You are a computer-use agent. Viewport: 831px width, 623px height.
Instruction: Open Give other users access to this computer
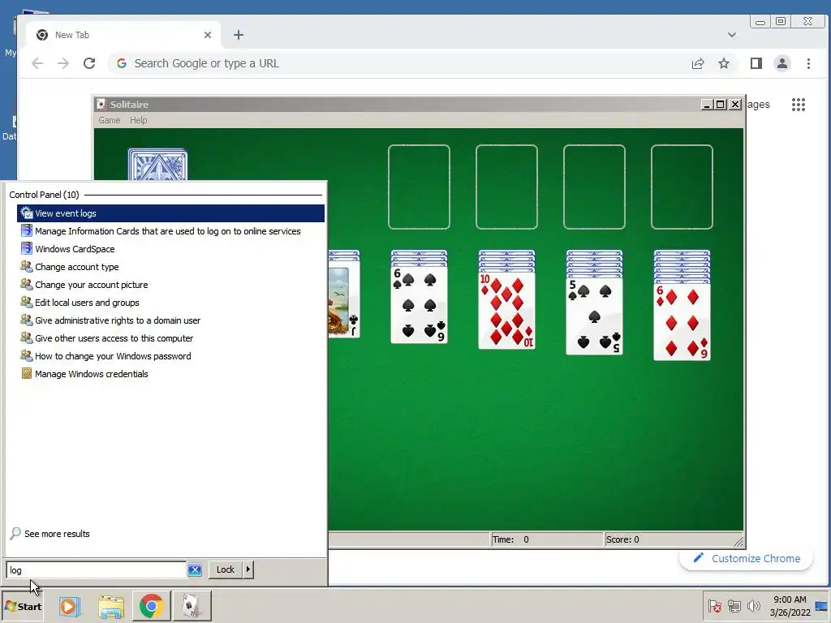(x=170, y=338)
